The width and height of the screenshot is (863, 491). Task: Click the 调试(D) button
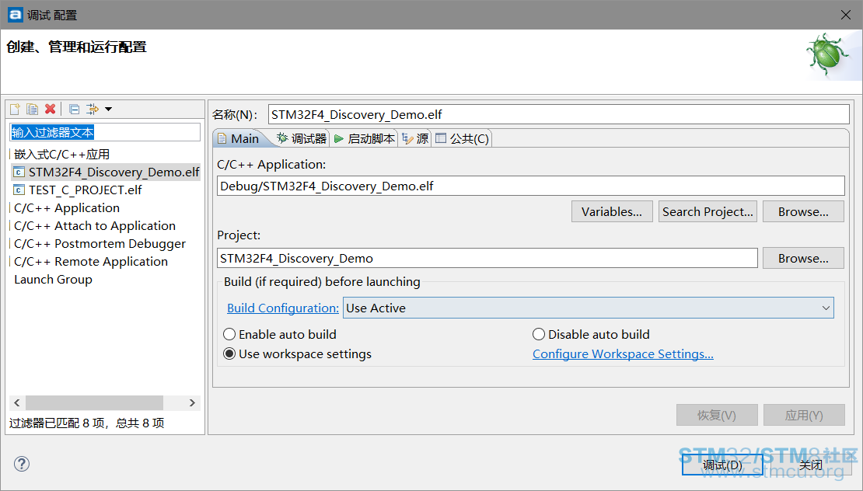tap(722, 465)
